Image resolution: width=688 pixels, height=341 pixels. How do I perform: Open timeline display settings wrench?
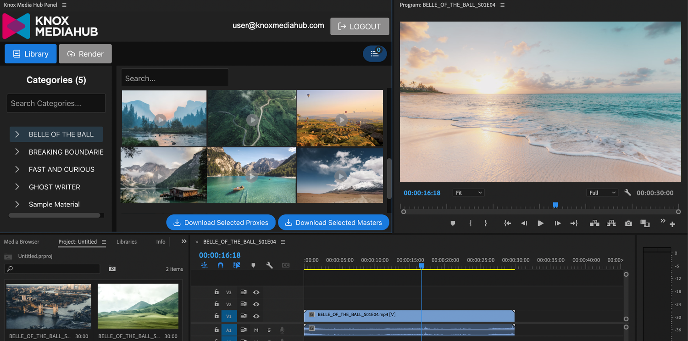269,265
